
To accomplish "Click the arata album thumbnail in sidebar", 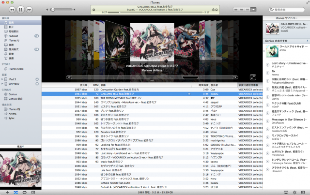I will click(272, 51).
